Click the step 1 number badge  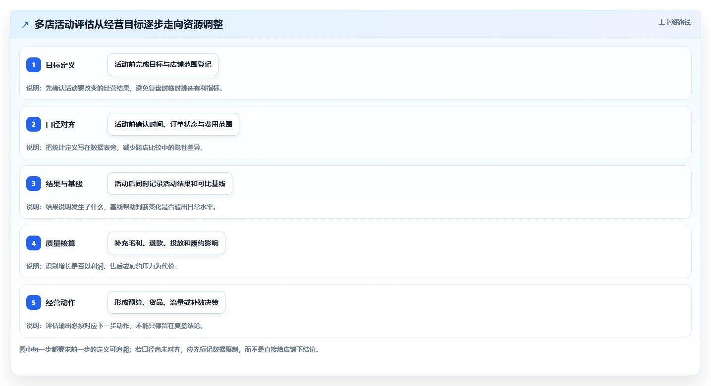coord(34,65)
